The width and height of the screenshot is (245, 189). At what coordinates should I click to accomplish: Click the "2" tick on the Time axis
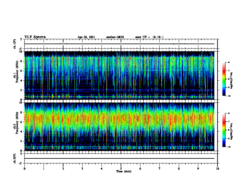[x=63, y=169]
